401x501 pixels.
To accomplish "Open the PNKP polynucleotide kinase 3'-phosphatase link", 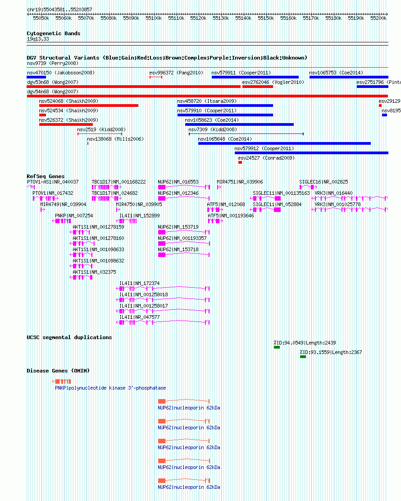I will [x=110, y=388].
